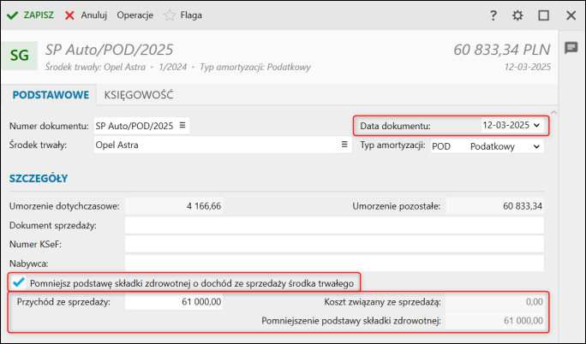Image resolution: width=586 pixels, height=344 pixels.
Task: Click the ZAPISZ save button
Action: [x=30, y=15]
